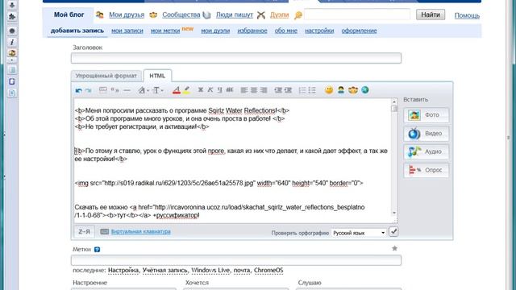Open Сообщества link
This screenshot has height=290, width=516.
[181, 14]
